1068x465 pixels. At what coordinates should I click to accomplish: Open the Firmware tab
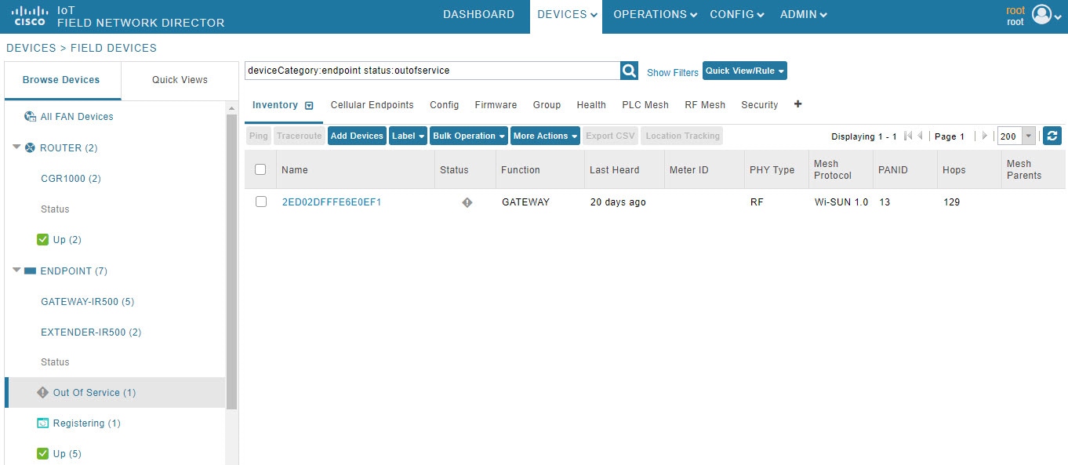point(496,105)
